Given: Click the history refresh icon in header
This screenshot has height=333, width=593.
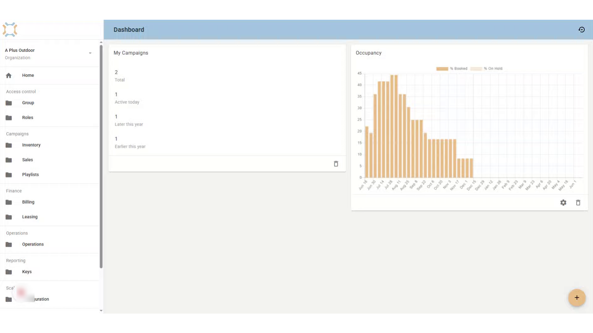Looking at the screenshot, I should [x=582, y=30].
